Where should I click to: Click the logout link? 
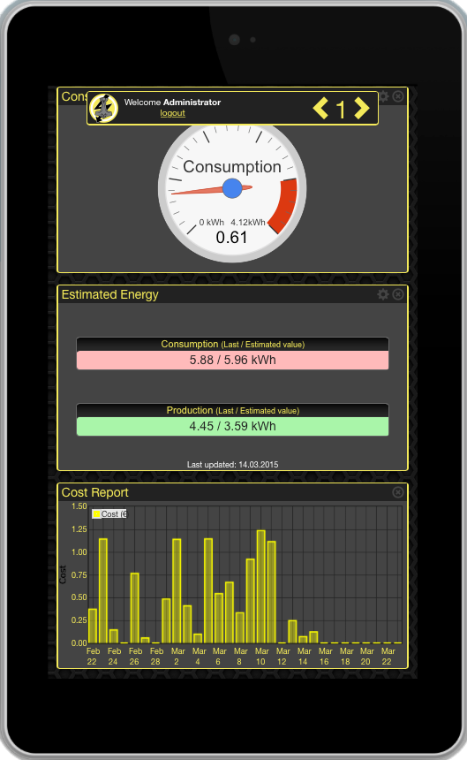(x=173, y=113)
